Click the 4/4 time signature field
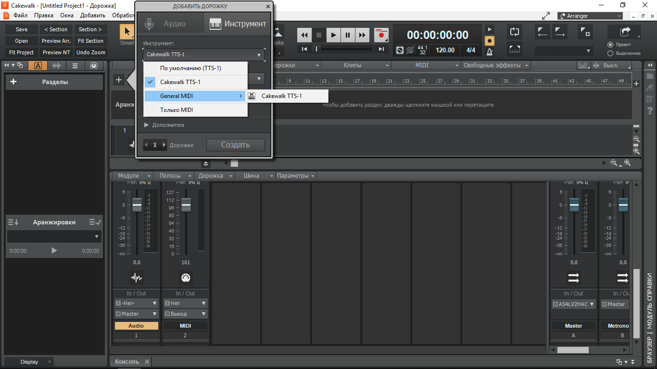The width and height of the screenshot is (657, 369). click(471, 50)
